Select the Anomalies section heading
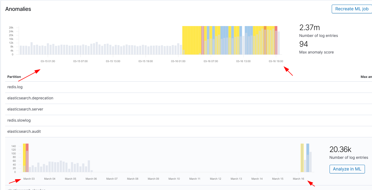The height and width of the screenshot is (190, 372). click(x=18, y=9)
